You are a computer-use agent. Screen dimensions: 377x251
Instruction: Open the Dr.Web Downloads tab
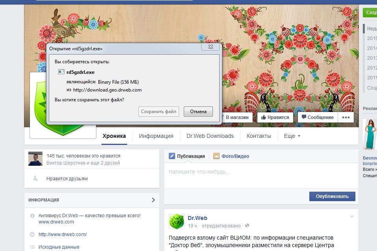pyautogui.click(x=210, y=136)
